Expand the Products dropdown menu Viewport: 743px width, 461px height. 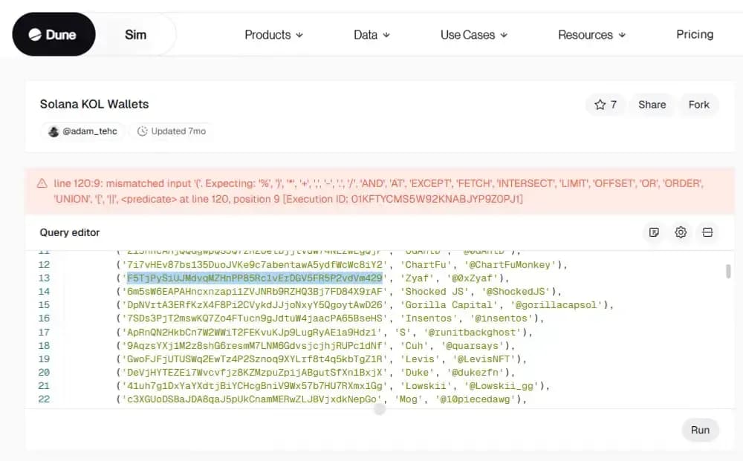tap(273, 35)
